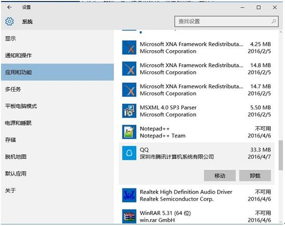The height and width of the screenshot is (226, 285).
Task: Click 移动 button for QQ
Action: pyautogui.click(x=220, y=175)
